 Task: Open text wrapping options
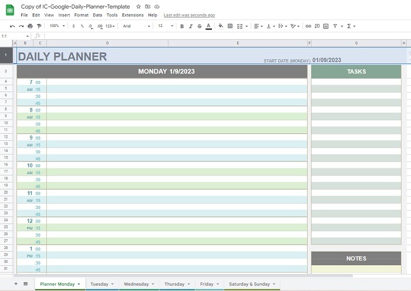click(282, 26)
